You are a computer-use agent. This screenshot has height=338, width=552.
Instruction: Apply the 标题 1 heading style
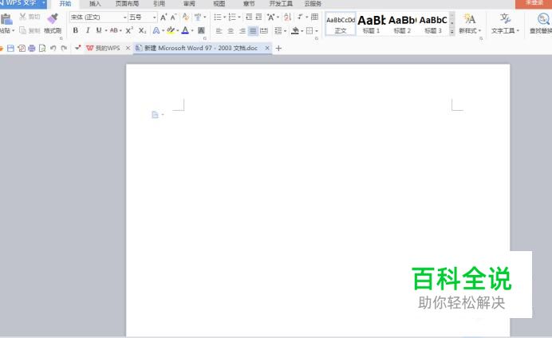point(372,24)
